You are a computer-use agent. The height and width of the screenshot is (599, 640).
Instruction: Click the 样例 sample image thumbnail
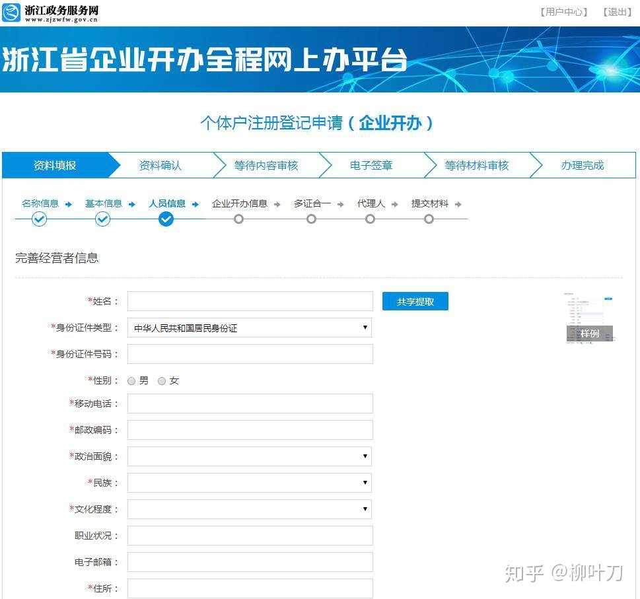click(x=588, y=317)
